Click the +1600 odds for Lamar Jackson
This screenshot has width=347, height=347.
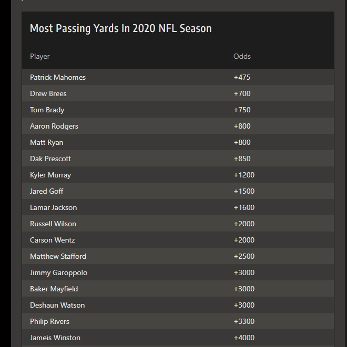coord(244,207)
